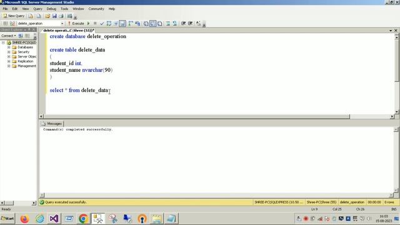Save the current query file
Screen dimensions: 400x225
[x=54, y=16]
